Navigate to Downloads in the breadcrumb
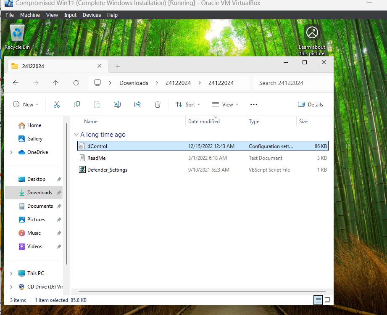The image size is (387, 315). (134, 83)
